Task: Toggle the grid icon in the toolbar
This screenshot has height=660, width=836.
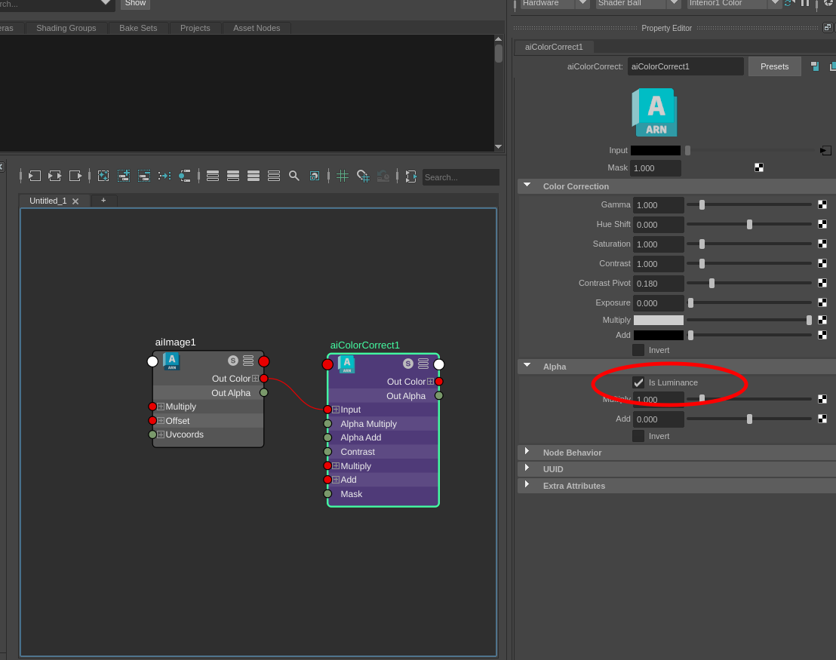Action: click(x=343, y=176)
